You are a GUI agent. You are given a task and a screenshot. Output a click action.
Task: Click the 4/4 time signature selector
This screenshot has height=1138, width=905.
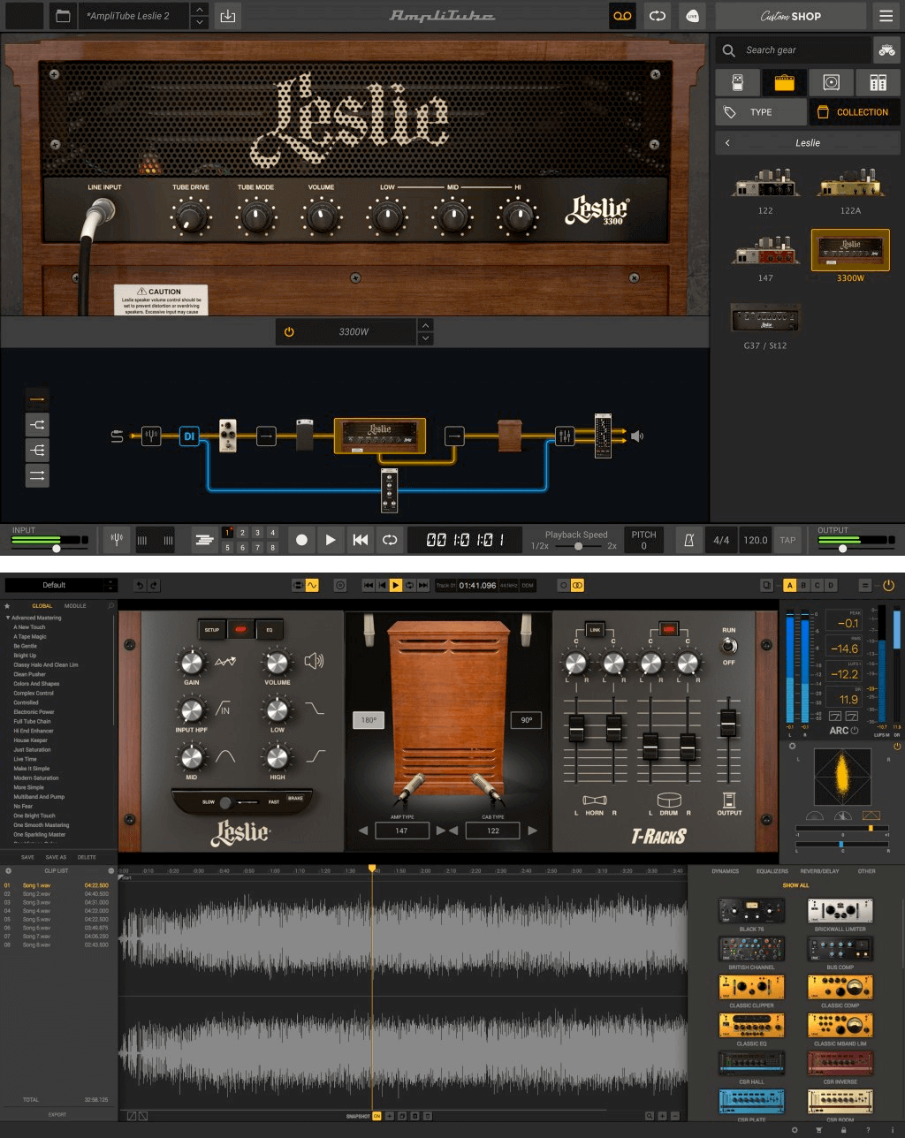pos(721,540)
